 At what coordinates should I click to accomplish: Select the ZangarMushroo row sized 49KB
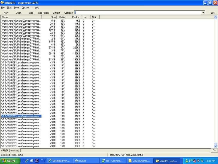pos(21,36)
